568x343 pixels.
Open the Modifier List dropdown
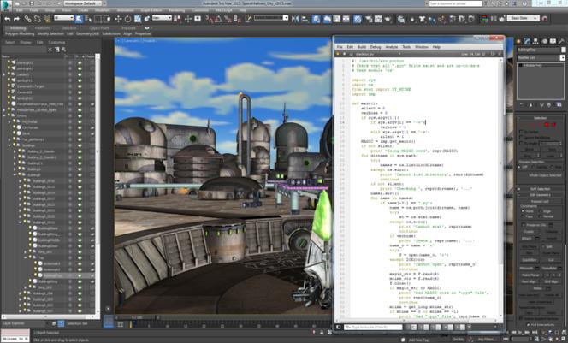pos(541,57)
